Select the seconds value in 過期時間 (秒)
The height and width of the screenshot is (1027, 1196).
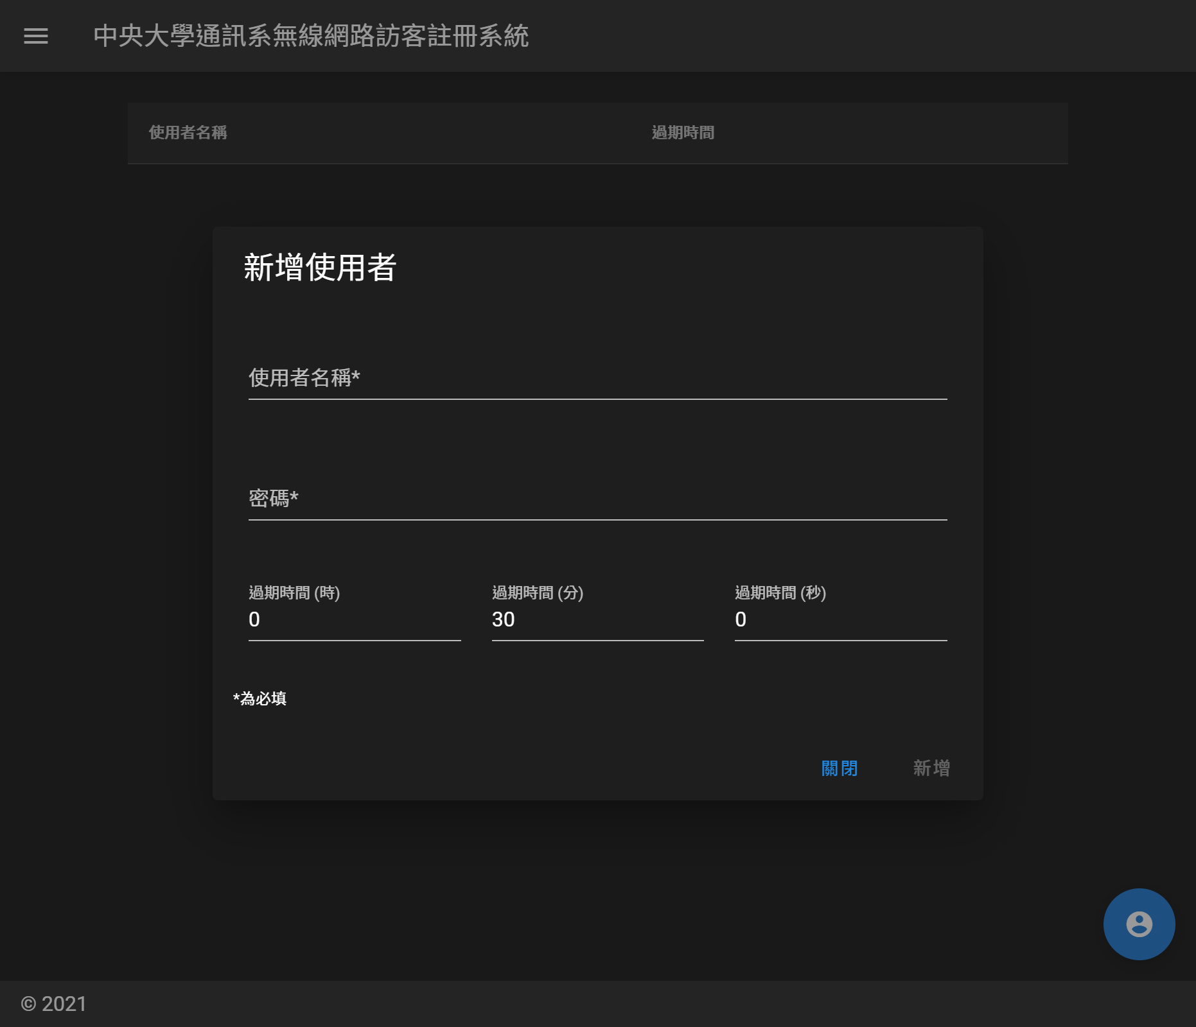pos(840,619)
